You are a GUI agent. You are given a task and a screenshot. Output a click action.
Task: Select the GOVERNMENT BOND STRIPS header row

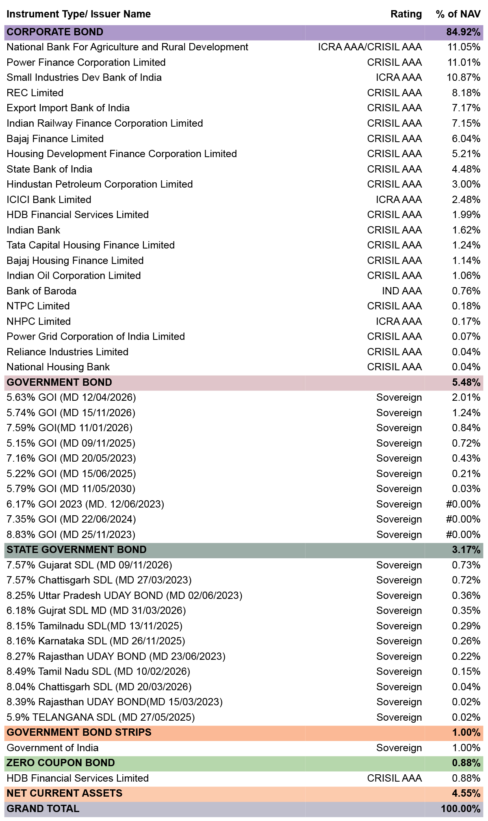[x=244, y=732]
